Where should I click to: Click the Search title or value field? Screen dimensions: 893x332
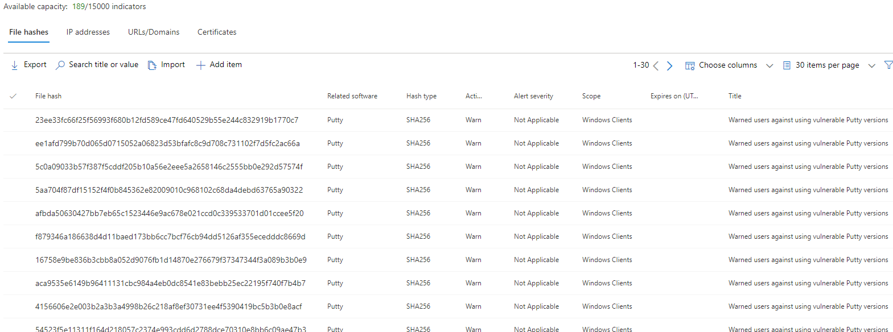click(x=104, y=65)
